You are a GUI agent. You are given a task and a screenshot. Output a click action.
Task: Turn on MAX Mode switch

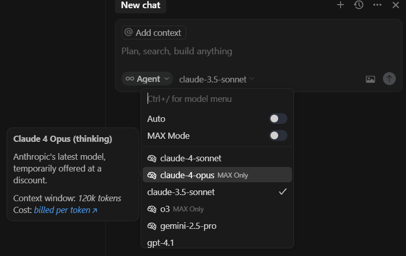[x=278, y=136]
